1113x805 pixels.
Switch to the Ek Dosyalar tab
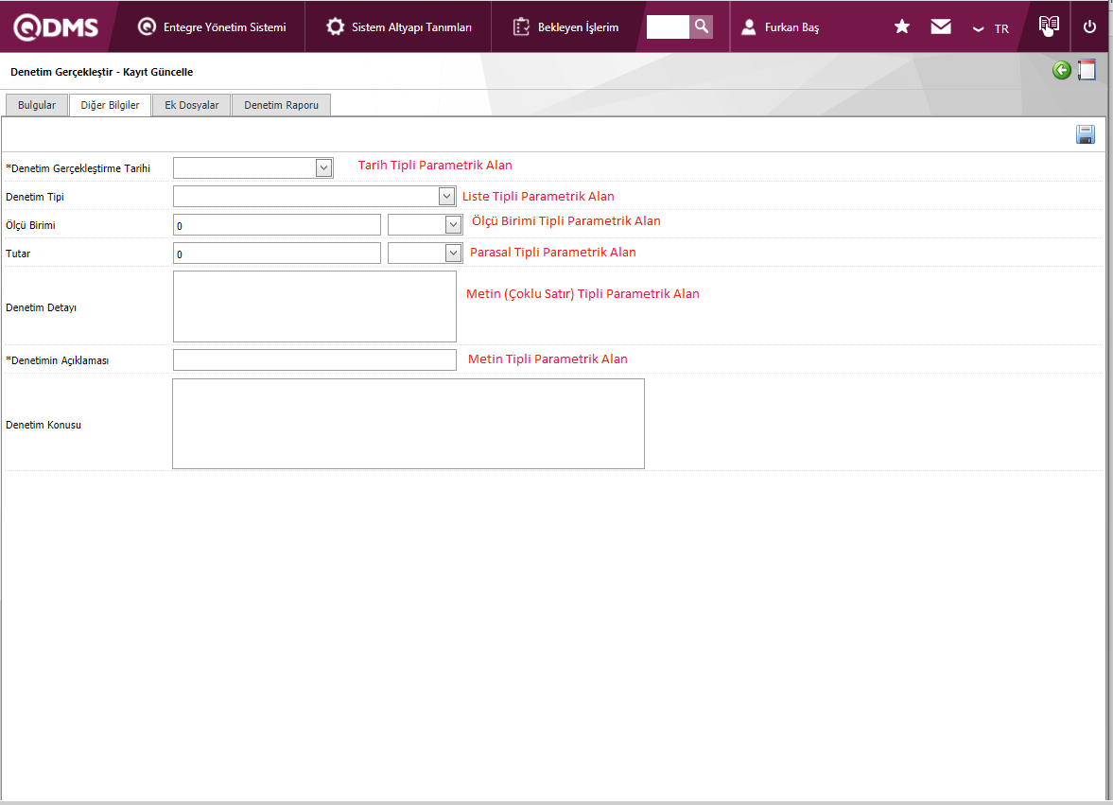click(191, 105)
